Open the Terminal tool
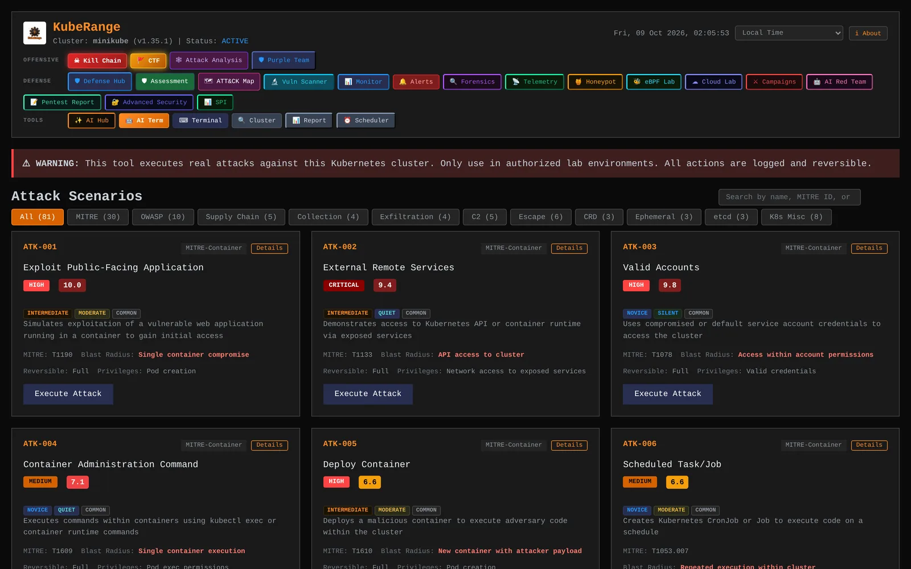The image size is (911, 569). coord(200,121)
